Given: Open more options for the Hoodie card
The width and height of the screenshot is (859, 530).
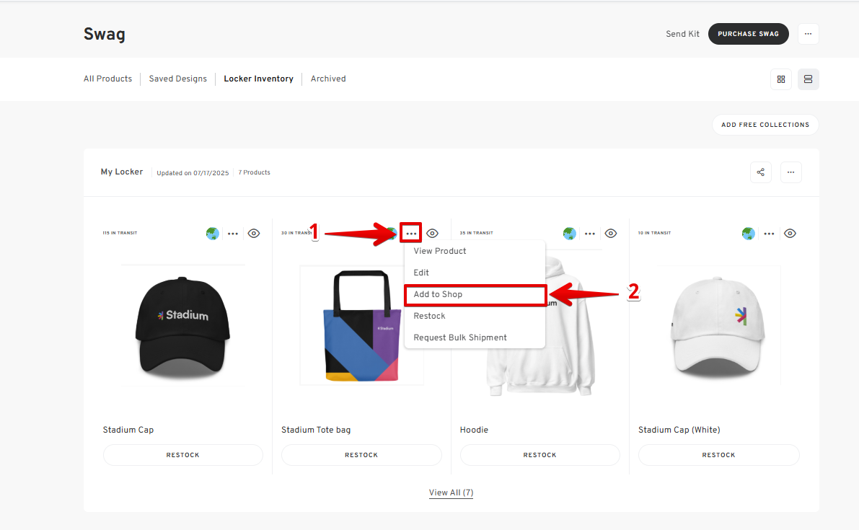Looking at the screenshot, I should click(590, 233).
